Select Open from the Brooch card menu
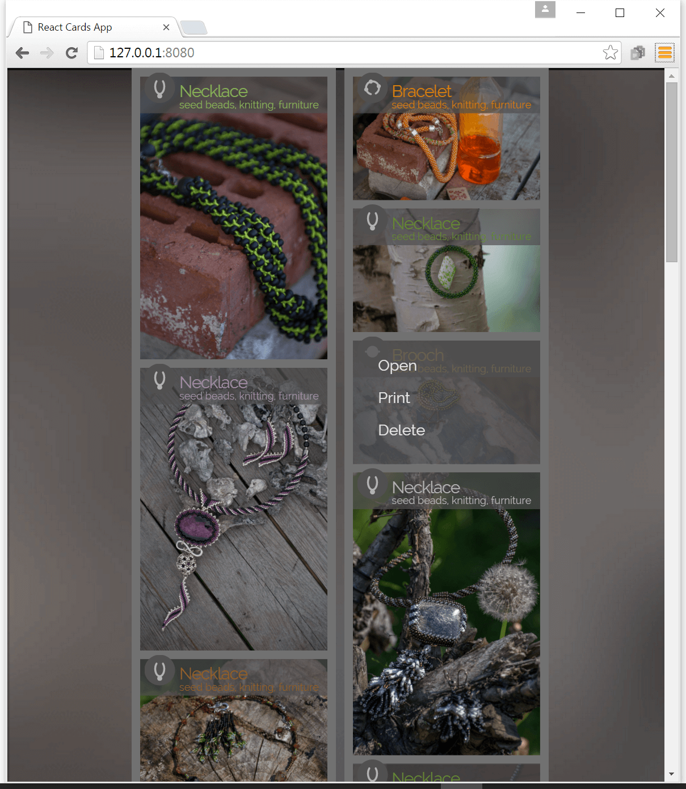 pyautogui.click(x=397, y=366)
